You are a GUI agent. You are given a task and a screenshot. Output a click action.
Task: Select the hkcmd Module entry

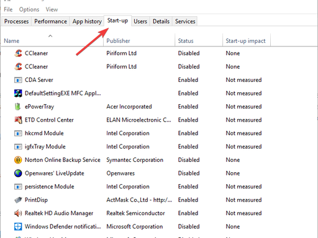[44, 133]
